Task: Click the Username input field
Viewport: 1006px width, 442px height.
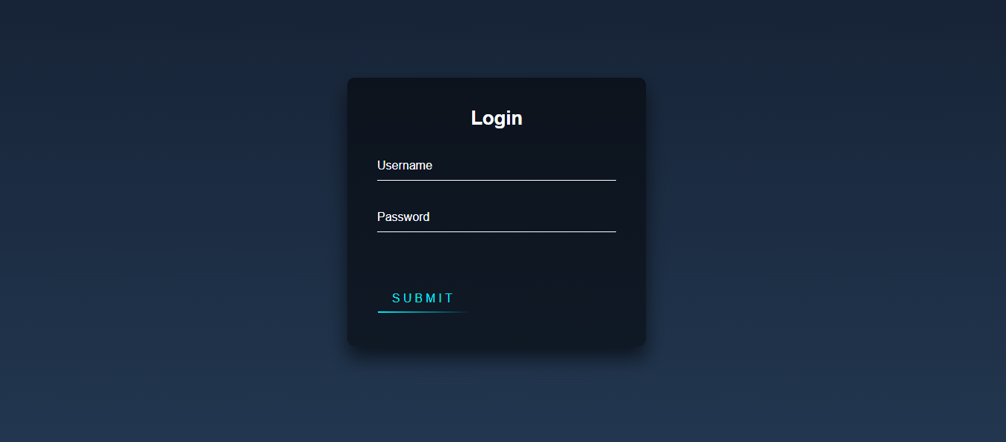Action: (497, 166)
